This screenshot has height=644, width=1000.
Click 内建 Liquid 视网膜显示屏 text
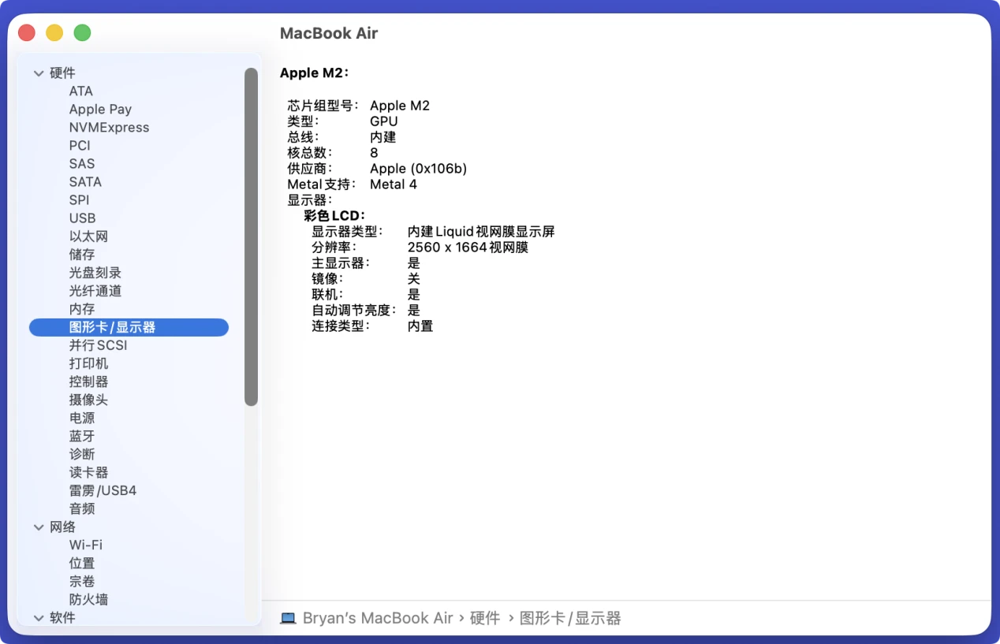(x=481, y=232)
